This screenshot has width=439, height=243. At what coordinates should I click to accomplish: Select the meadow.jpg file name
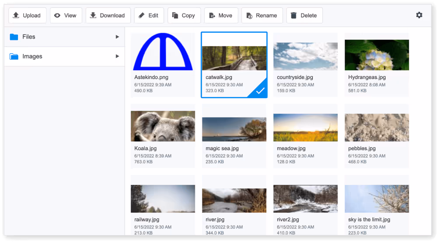290,148
